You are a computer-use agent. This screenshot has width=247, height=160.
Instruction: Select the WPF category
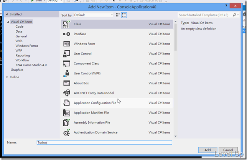coord(19,51)
